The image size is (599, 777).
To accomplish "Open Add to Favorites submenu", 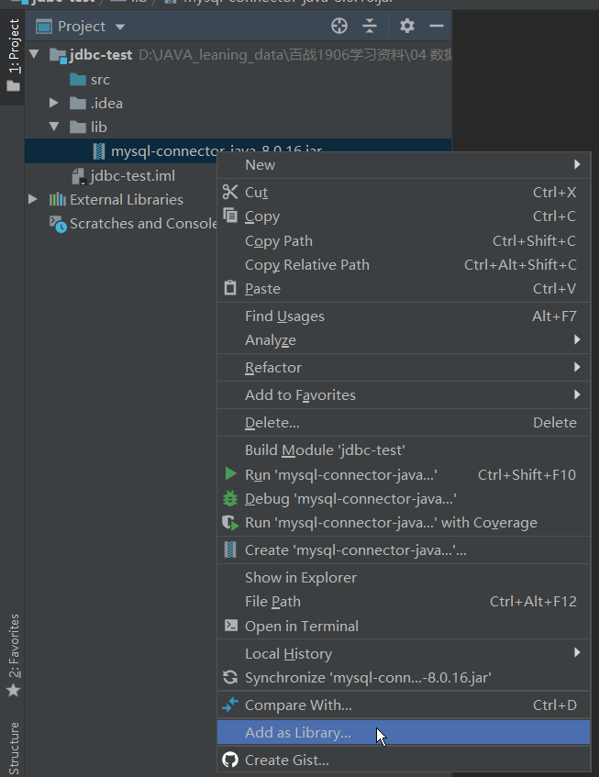I will 404,395.
